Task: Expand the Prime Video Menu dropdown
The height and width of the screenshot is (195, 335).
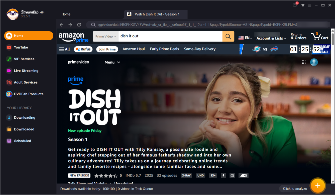Action: click(112, 62)
